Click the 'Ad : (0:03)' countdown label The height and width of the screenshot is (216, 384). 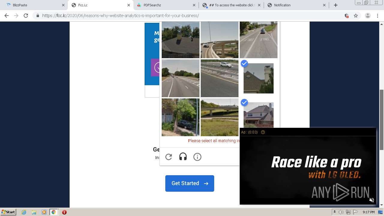(x=249, y=132)
